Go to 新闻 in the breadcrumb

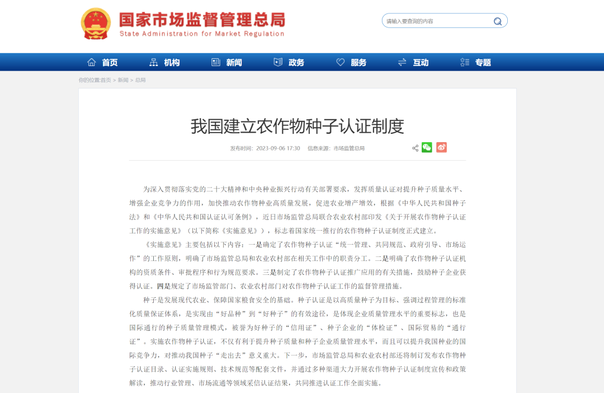click(123, 80)
